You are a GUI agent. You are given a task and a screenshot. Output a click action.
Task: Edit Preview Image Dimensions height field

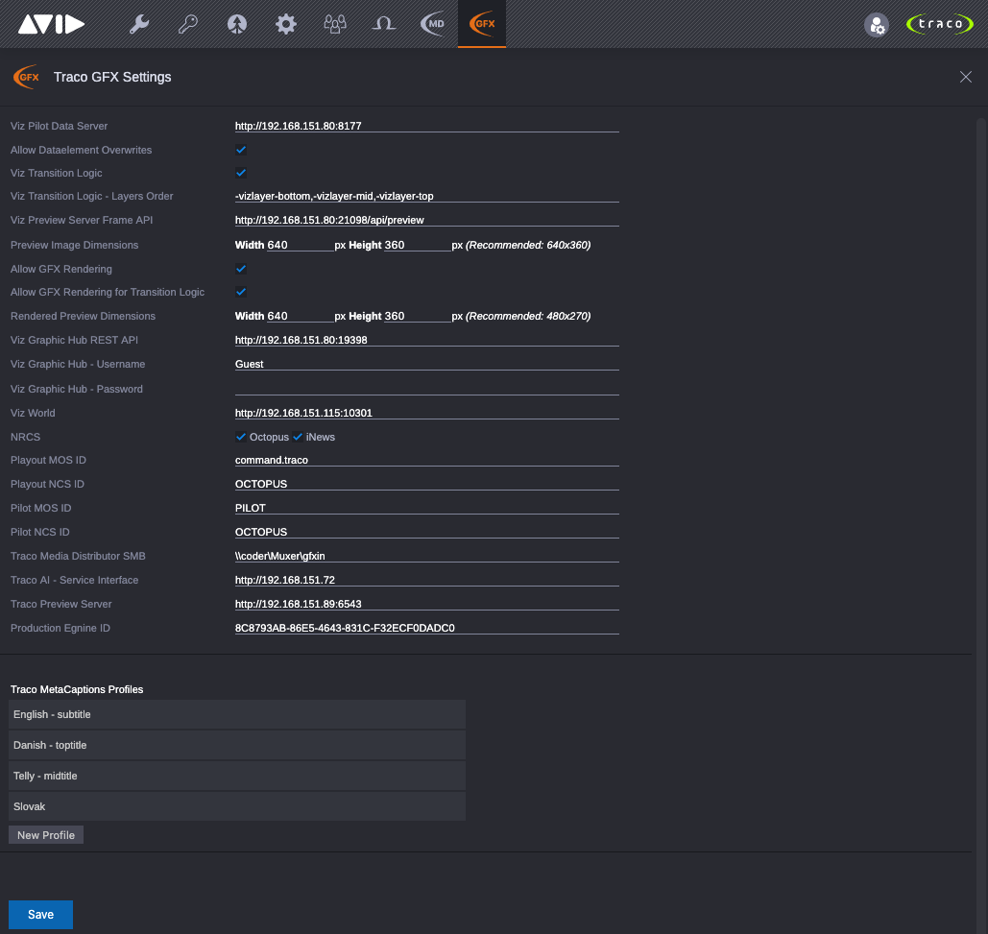point(417,245)
